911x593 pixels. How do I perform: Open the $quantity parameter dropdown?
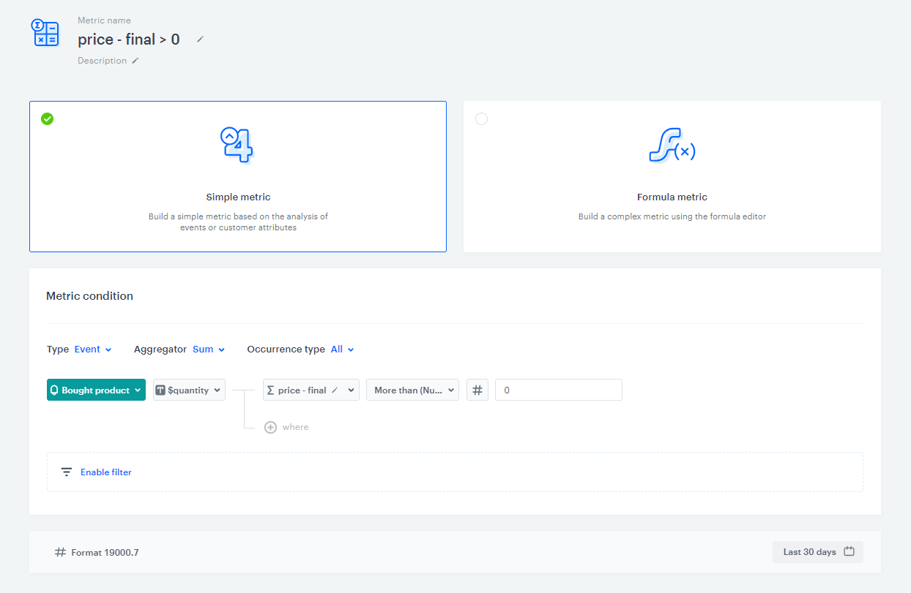coord(189,390)
